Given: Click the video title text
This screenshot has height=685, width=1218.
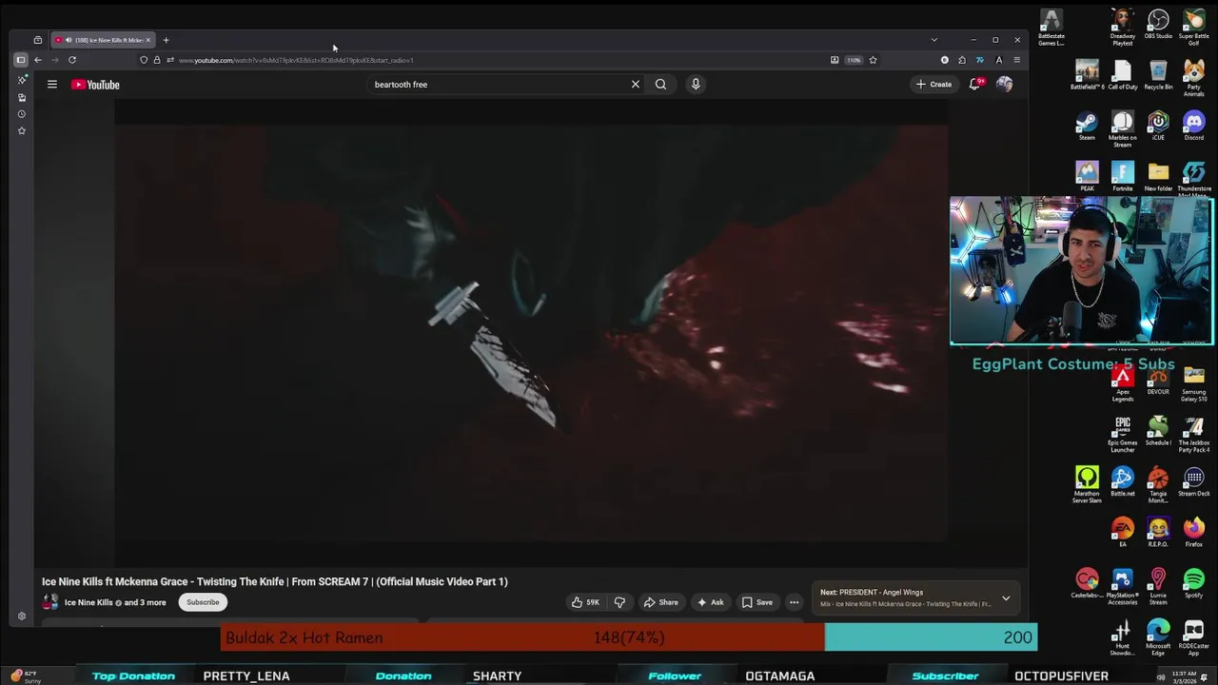Looking at the screenshot, I should (275, 581).
